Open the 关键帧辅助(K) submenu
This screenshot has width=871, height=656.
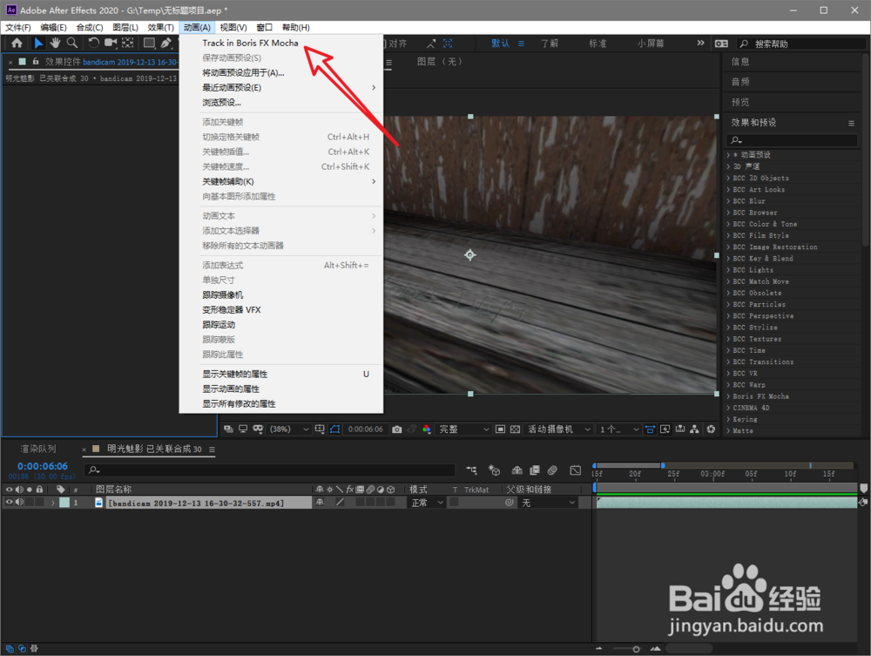pyautogui.click(x=281, y=181)
